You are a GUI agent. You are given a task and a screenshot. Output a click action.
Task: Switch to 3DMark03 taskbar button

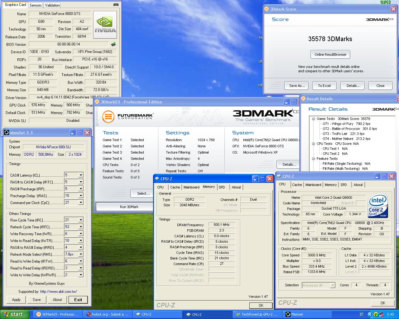(x=57, y=314)
